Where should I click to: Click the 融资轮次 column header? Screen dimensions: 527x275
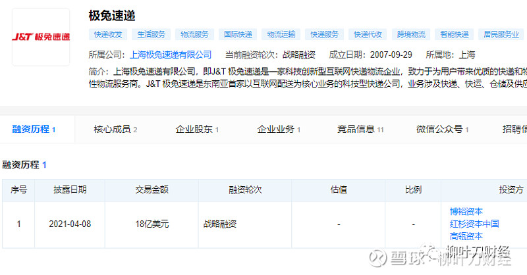[x=245, y=189]
